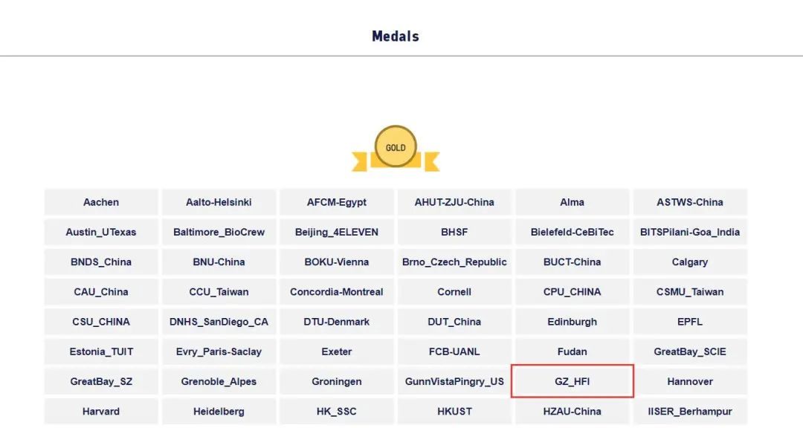Image resolution: width=803 pixels, height=428 pixels.
Task: Click the AFCM-Egypt team entry
Action: 337,202
